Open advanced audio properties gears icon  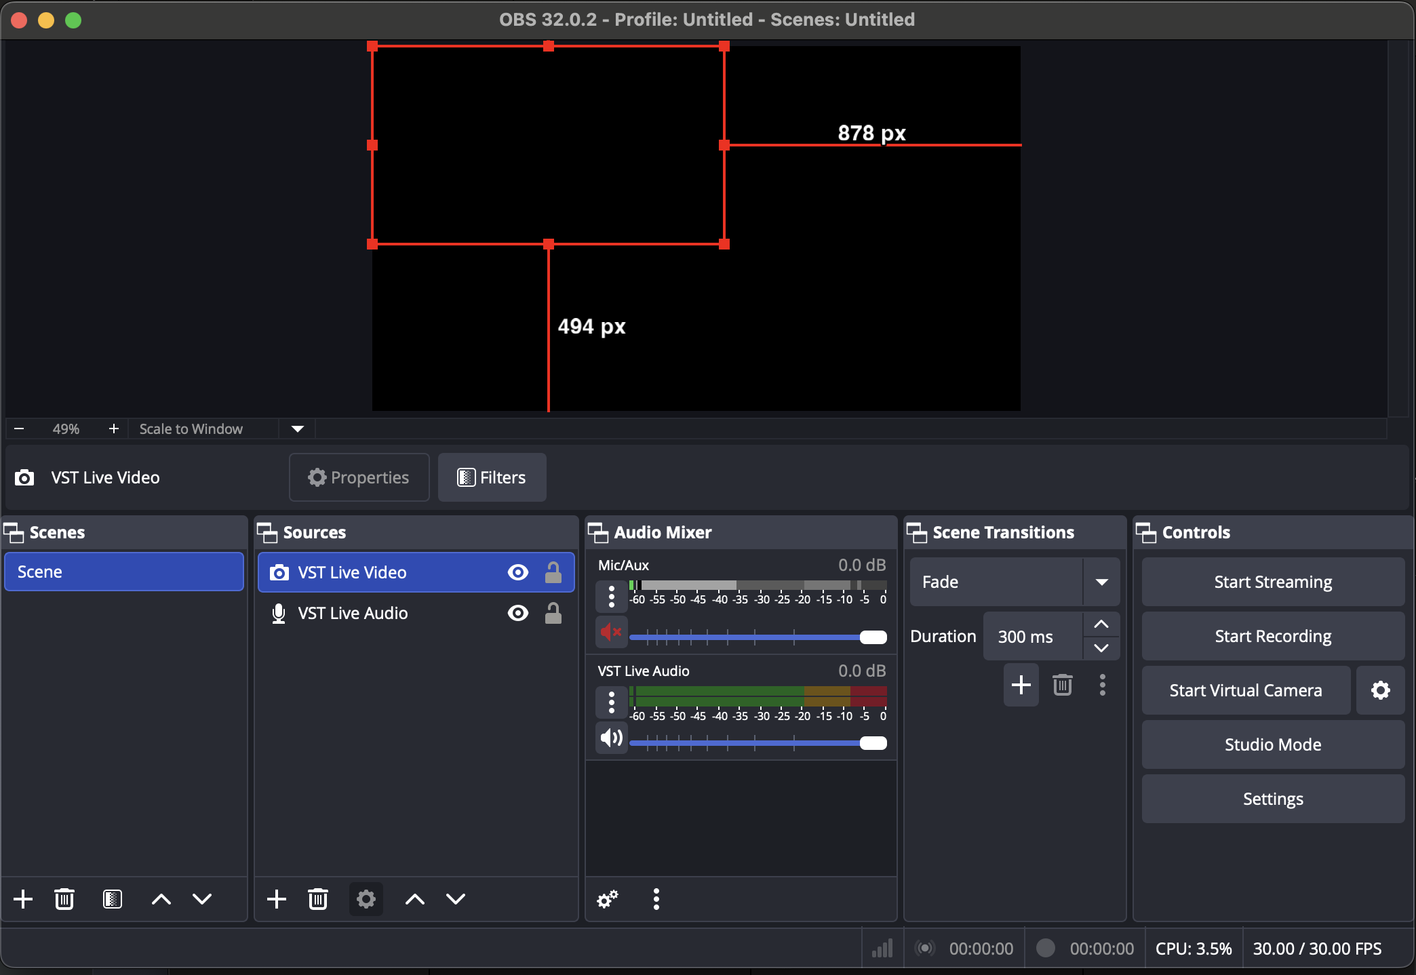click(x=607, y=899)
